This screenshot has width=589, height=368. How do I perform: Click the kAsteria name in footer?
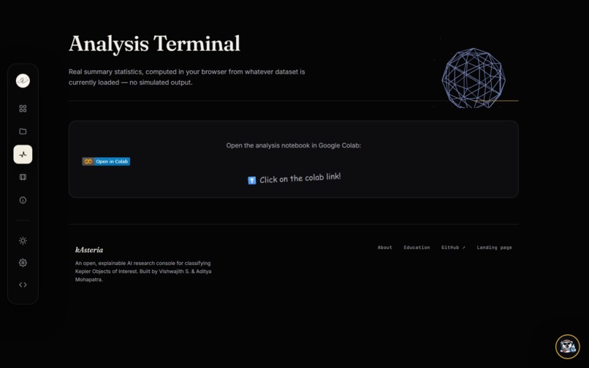(89, 250)
